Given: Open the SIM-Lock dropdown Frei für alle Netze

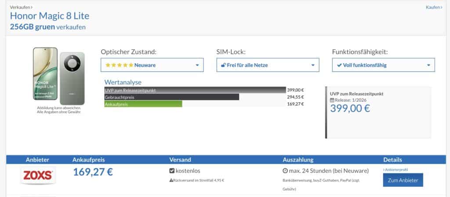Looking at the screenshot, I should tap(268, 65).
